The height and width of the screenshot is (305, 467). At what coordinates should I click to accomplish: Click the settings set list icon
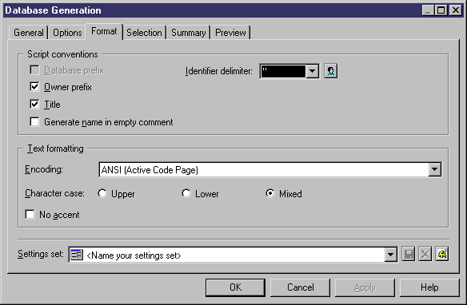77,255
